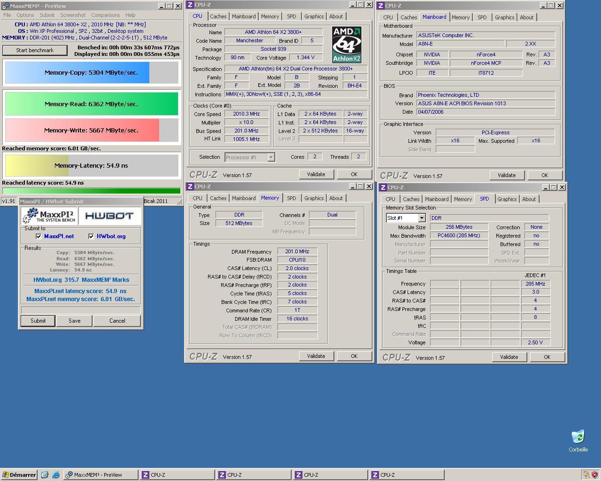Screen dimensions: 601x481
Task: Click the empty text field above Submit button
Action: [81, 310]
